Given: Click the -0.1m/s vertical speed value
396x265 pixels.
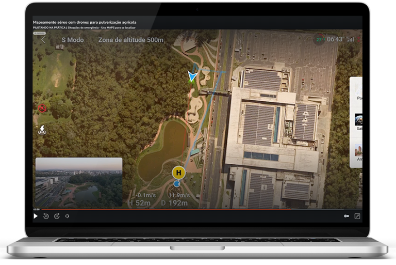Looking at the screenshot, I should 146,195.
